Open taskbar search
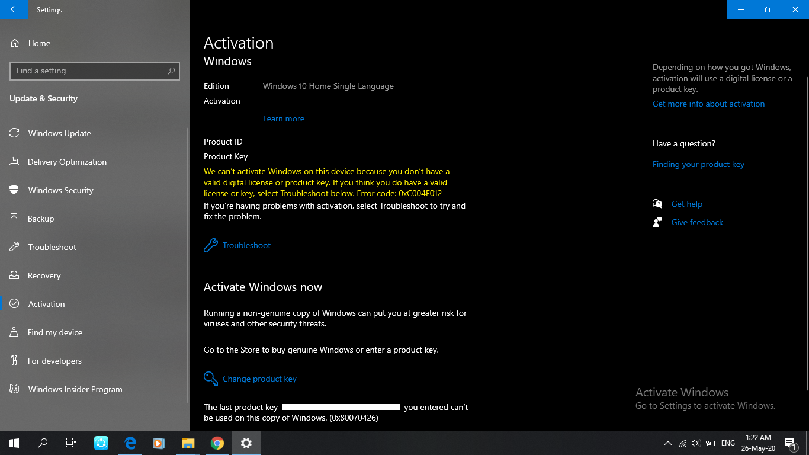 (43, 443)
